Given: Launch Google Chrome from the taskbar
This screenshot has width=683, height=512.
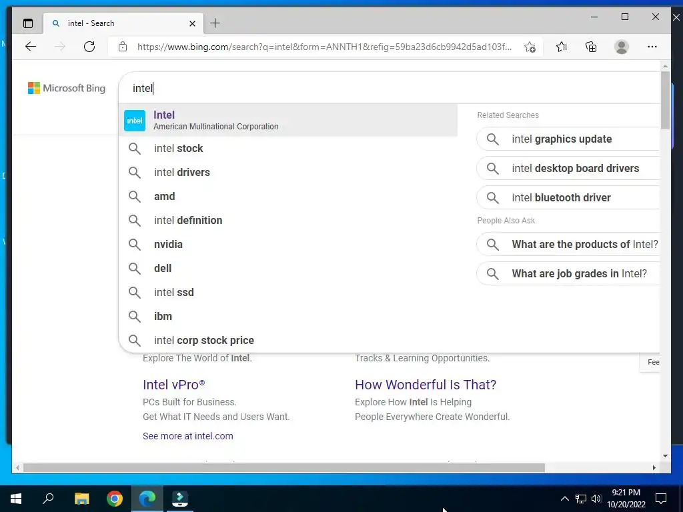Looking at the screenshot, I should coord(115,499).
